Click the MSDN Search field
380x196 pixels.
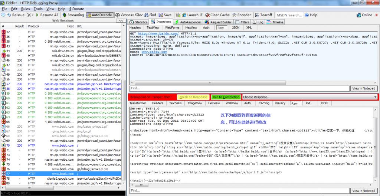coord(289,15)
